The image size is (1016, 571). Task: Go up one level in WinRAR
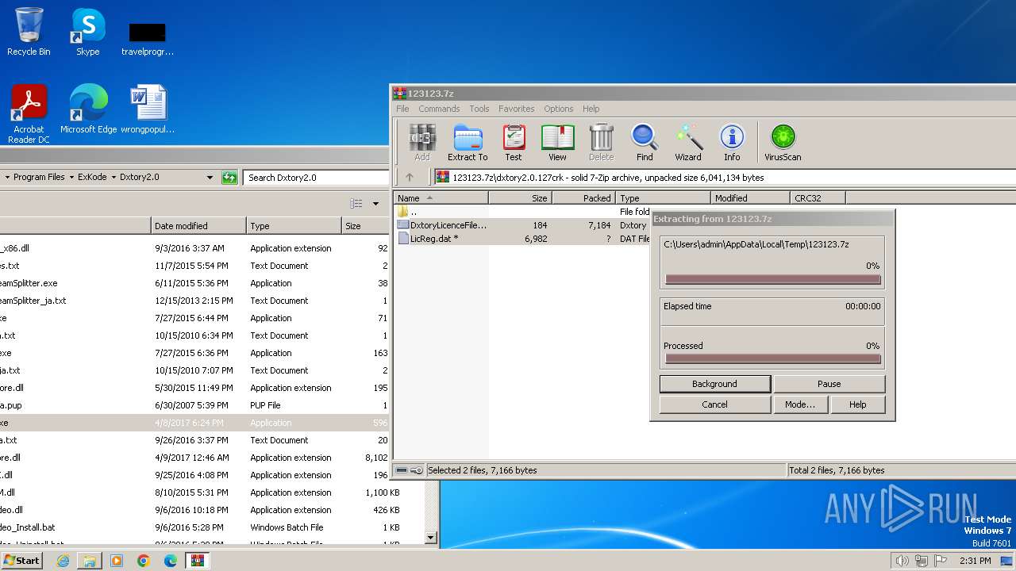click(410, 178)
